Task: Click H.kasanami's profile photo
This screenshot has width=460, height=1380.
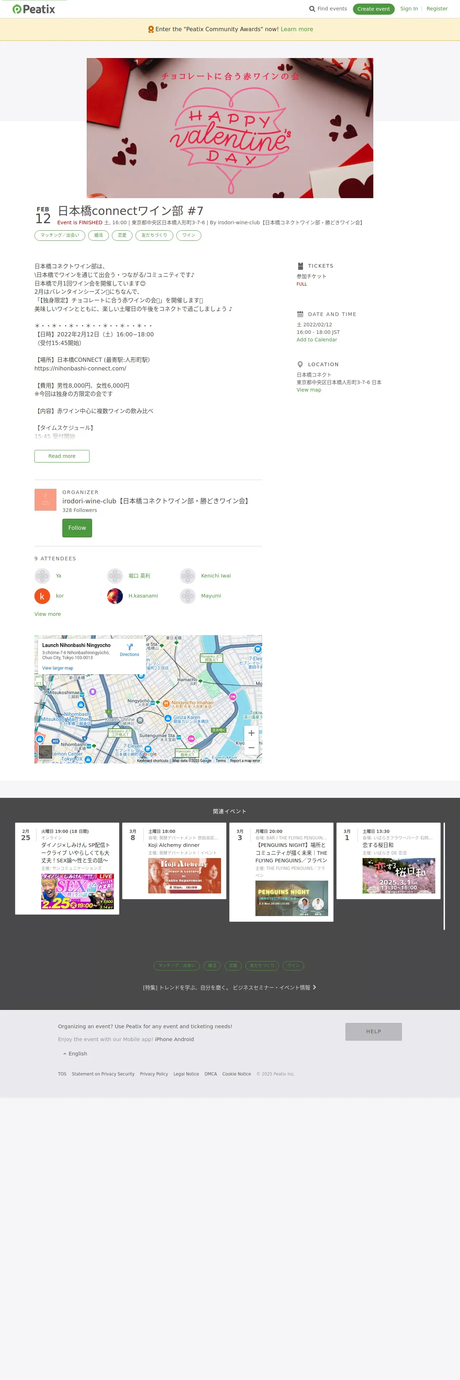Action: pos(115,596)
